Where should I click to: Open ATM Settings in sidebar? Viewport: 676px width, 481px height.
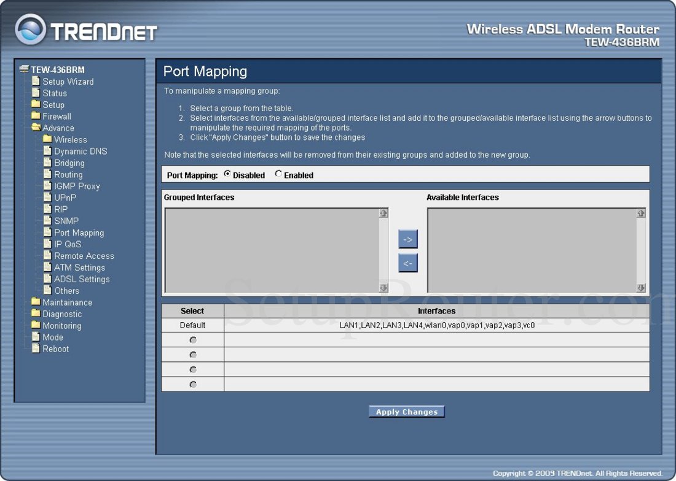[79, 267]
